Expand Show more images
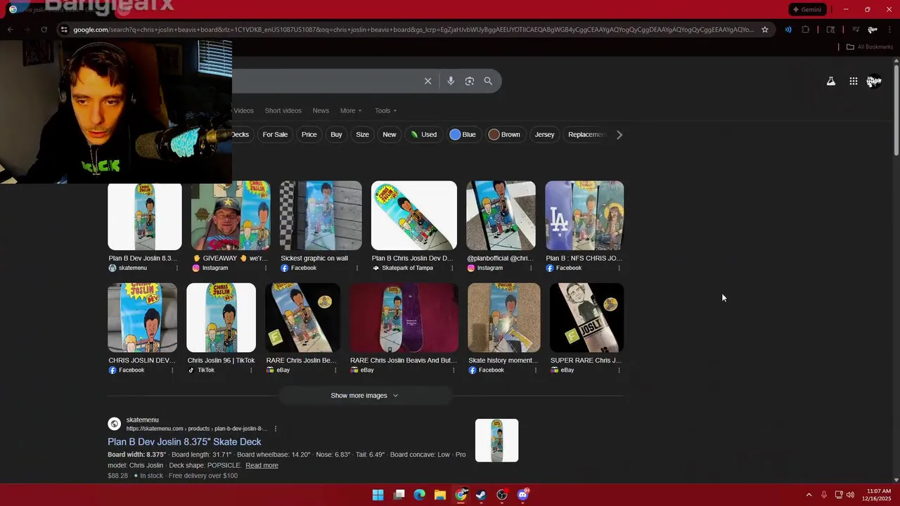The image size is (900, 506). (x=364, y=396)
